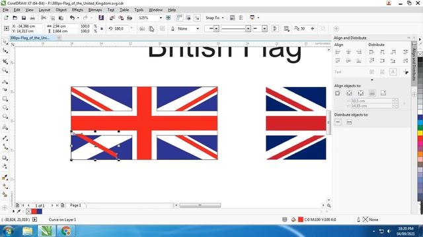Select the Polygon tool
Viewport: 423px width, 237px height.
pyautogui.click(x=5, y=117)
